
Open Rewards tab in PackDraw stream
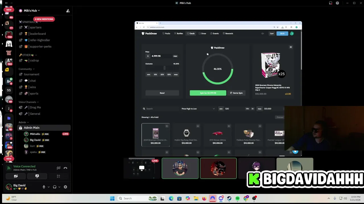228,33
